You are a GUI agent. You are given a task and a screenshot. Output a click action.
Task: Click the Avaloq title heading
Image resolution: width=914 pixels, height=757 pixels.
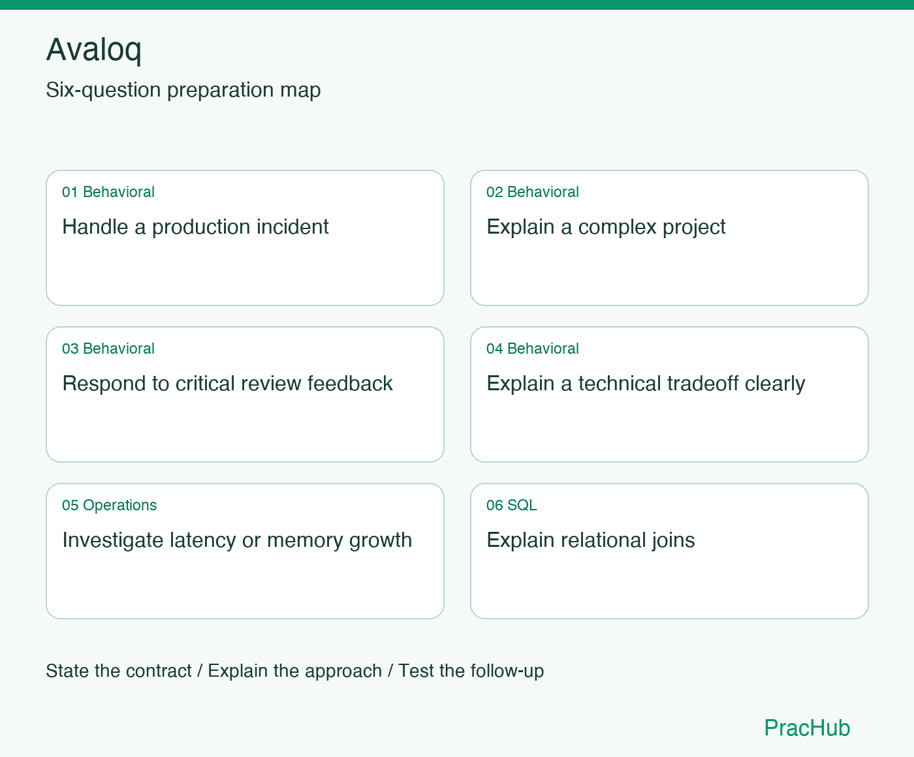pos(94,50)
